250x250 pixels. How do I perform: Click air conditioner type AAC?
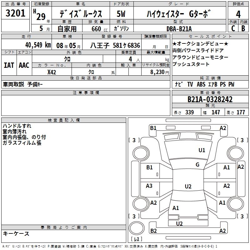pyautogui.click(x=24, y=65)
